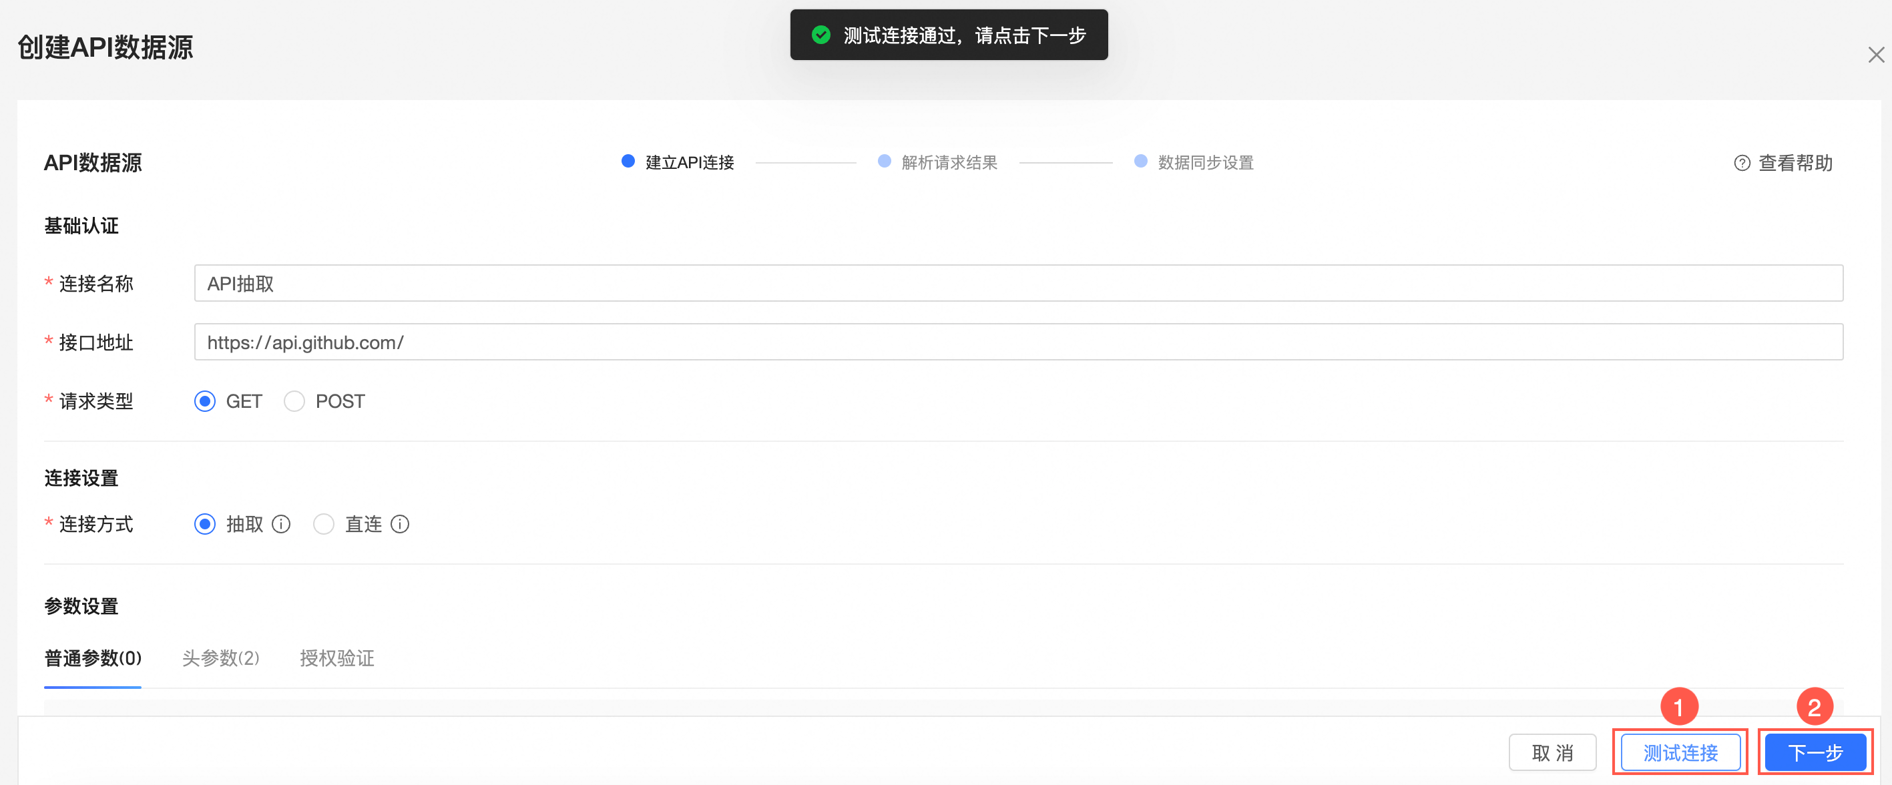Click the info icon next to 直连
The width and height of the screenshot is (1892, 785).
399,524
